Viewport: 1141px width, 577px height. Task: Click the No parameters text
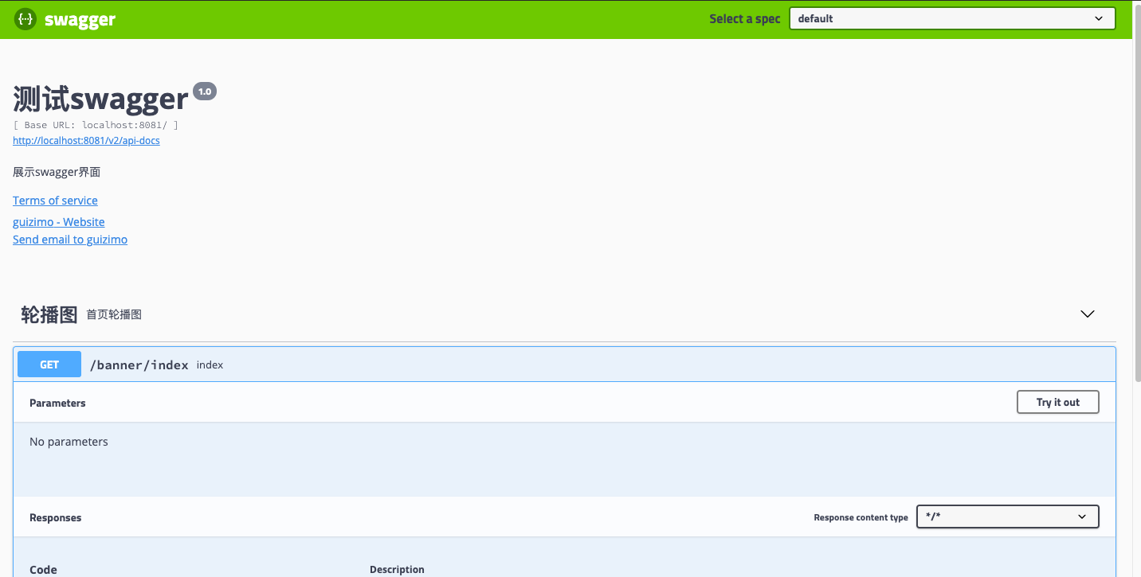coord(69,442)
